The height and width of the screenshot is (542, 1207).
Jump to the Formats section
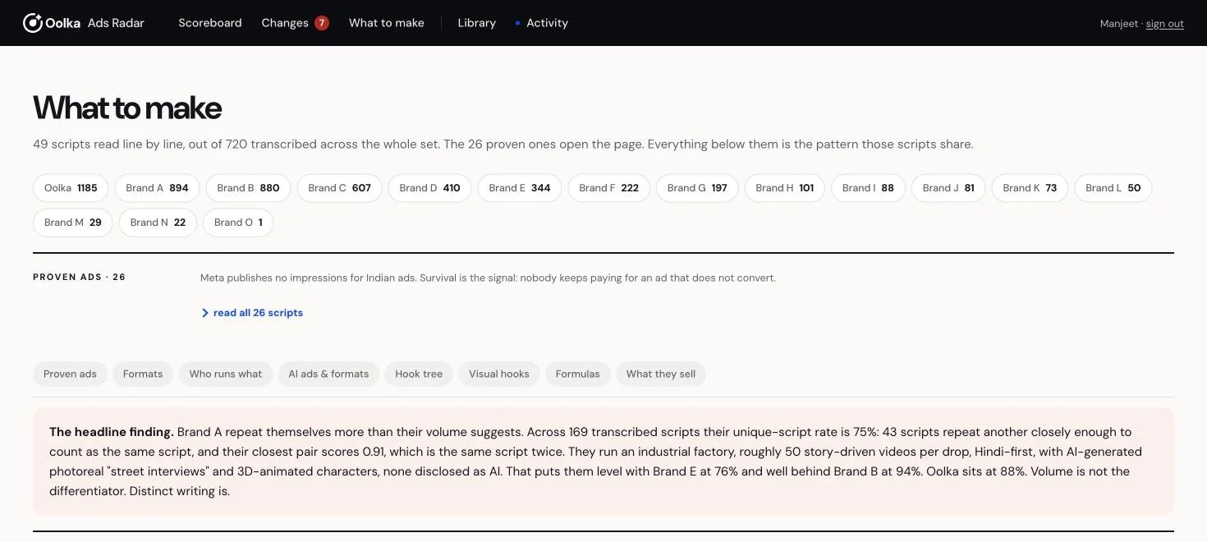click(x=143, y=374)
